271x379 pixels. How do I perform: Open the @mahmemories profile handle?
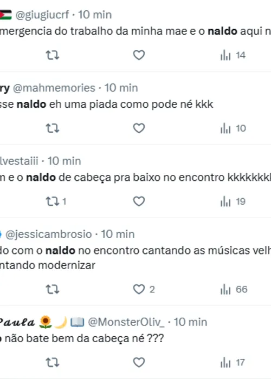tap(54, 88)
